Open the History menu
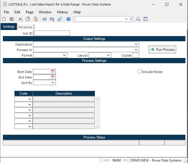Viewport: 188px width, 163px height. coord(62,12)
